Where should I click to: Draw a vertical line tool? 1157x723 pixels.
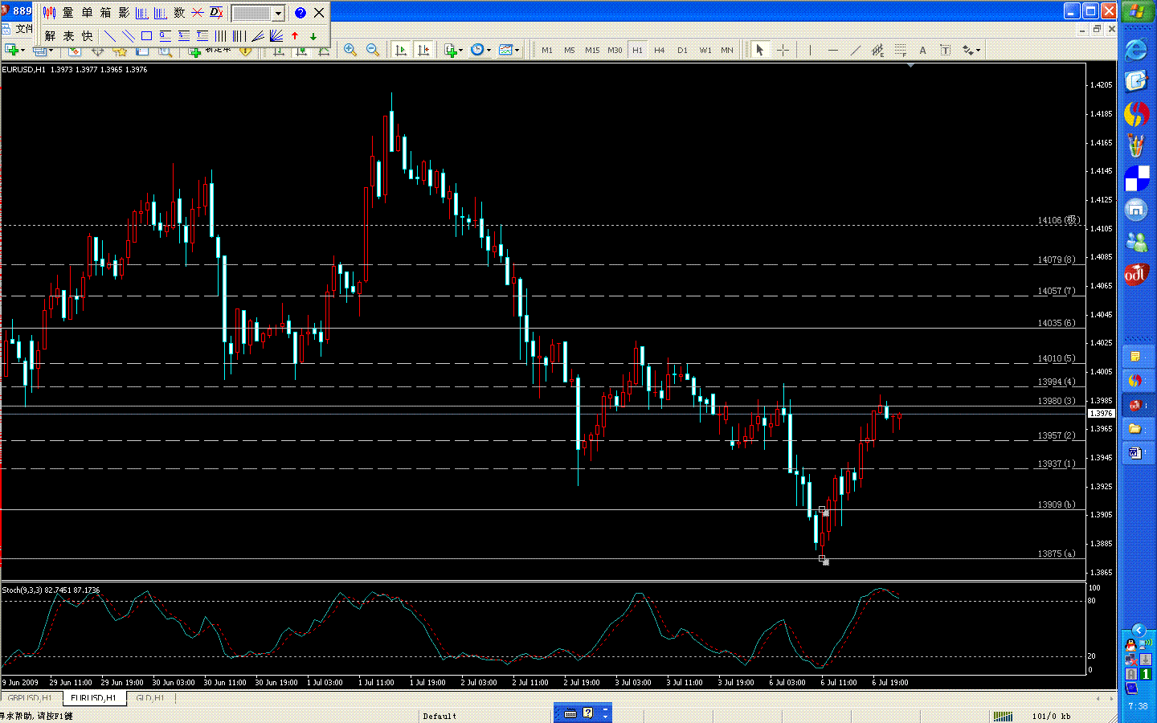[810, 50]
